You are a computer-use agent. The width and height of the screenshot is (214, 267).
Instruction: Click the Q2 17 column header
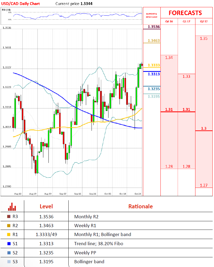point(204,22)
